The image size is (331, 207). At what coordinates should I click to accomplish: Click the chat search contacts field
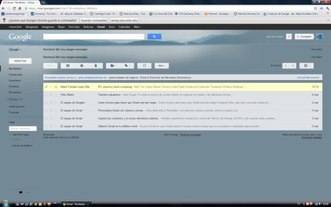click(23, 129)
